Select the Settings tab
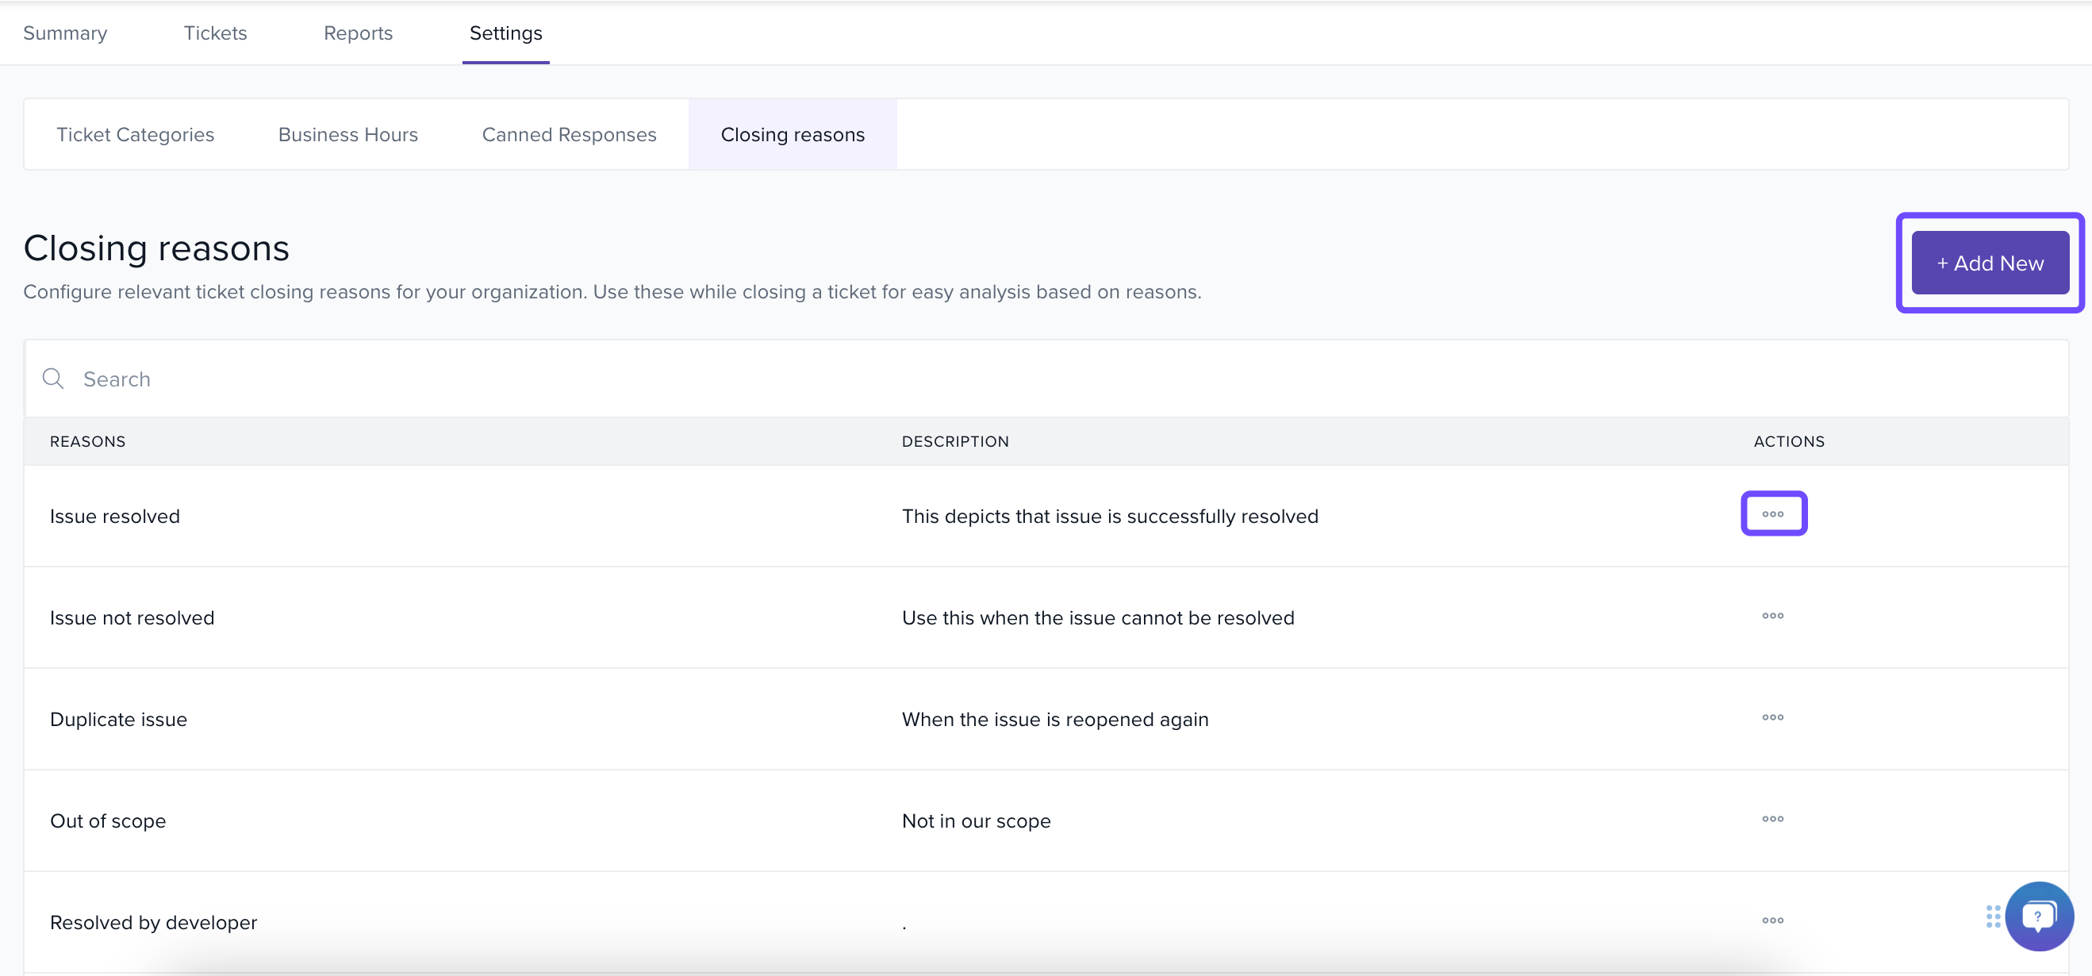The height and width of the screenshot is (976, 2092). tap(505, 33)
